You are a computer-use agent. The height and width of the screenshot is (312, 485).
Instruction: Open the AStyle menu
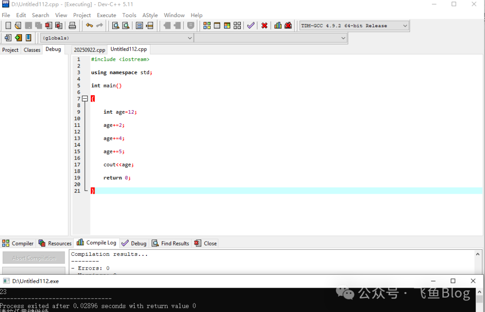(x=150, y=15)
